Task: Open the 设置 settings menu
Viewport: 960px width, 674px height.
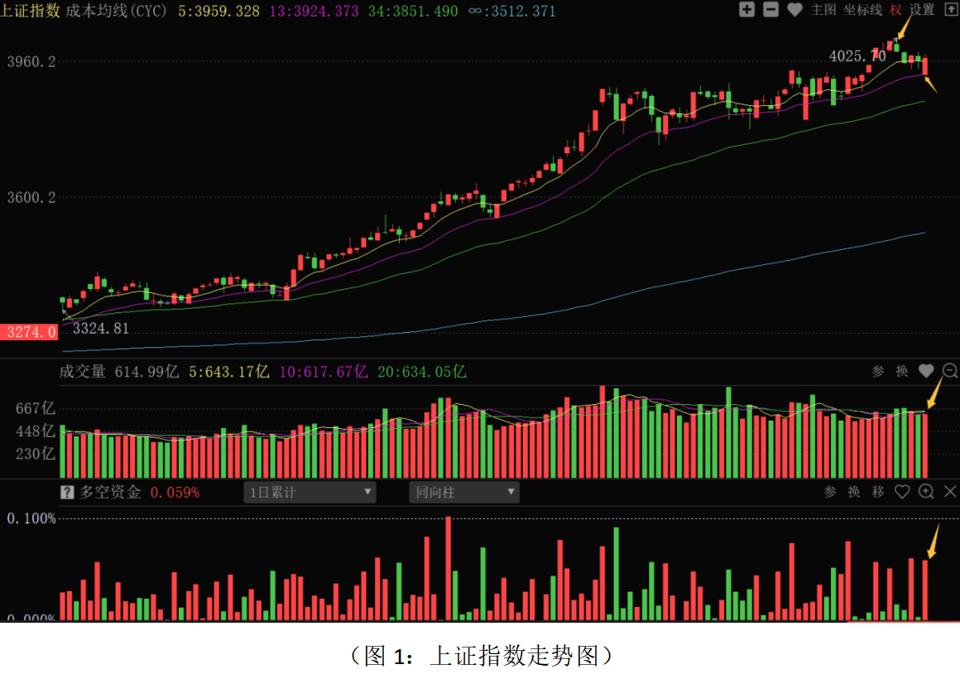Action: click(x=922, y=10)
